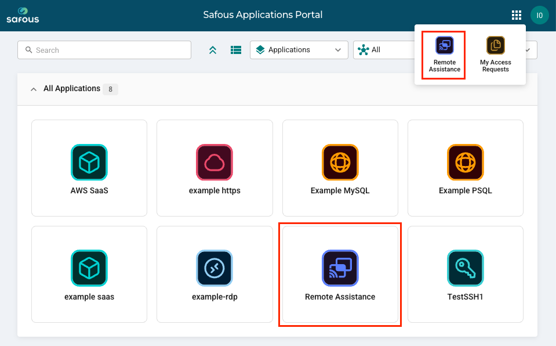
Task: Click the All Applications heading
Action: point(72,88)
